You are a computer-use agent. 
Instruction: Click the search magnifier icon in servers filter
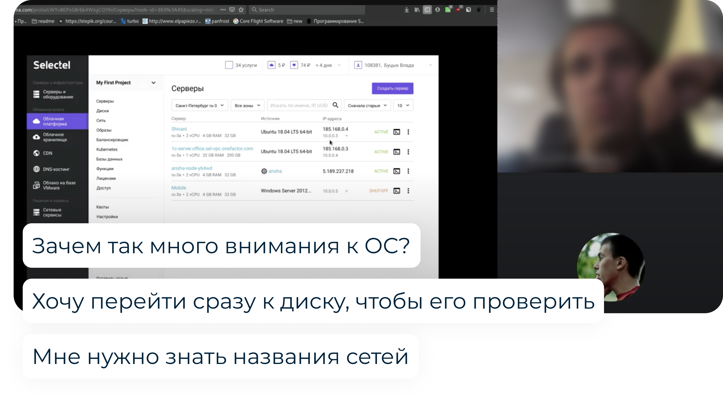point(335,105)
